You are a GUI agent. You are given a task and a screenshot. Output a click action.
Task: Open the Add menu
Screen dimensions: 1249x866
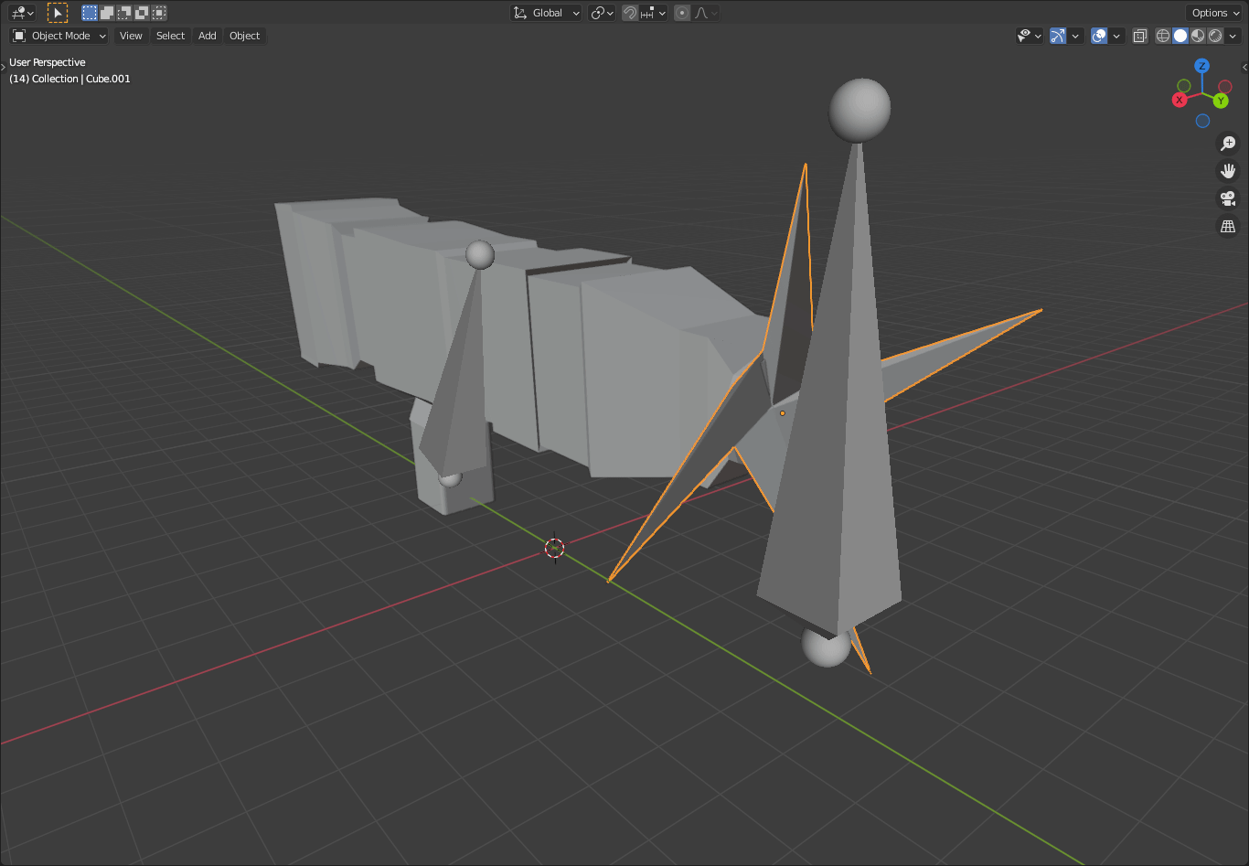click(208, 36)
